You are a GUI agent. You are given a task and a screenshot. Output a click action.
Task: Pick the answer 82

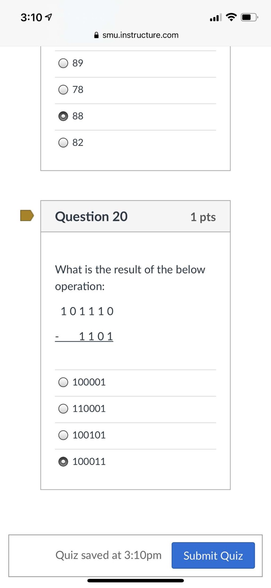tap(63, 142)
